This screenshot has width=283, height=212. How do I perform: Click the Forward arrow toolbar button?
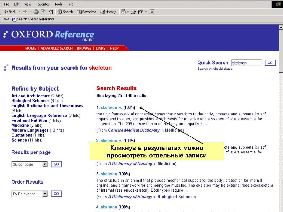[25, 12]
